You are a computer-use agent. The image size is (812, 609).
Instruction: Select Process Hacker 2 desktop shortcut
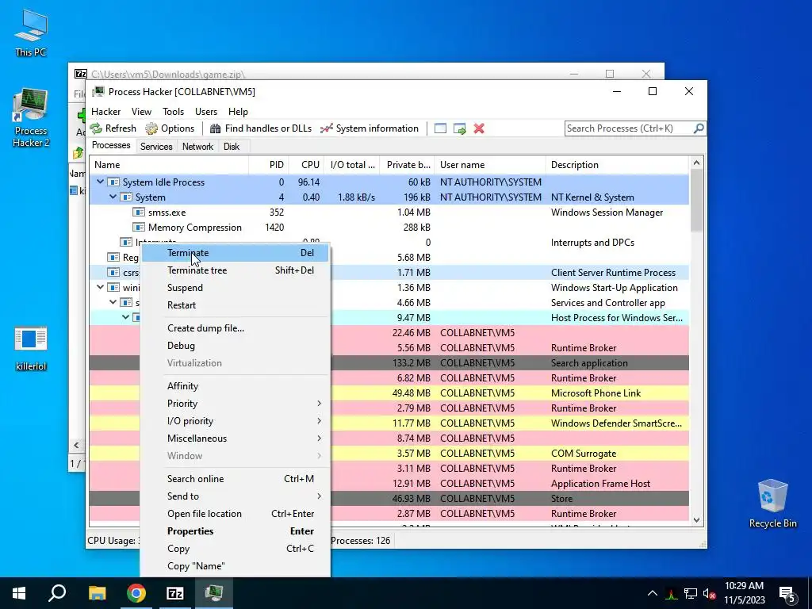pos(31,118)
